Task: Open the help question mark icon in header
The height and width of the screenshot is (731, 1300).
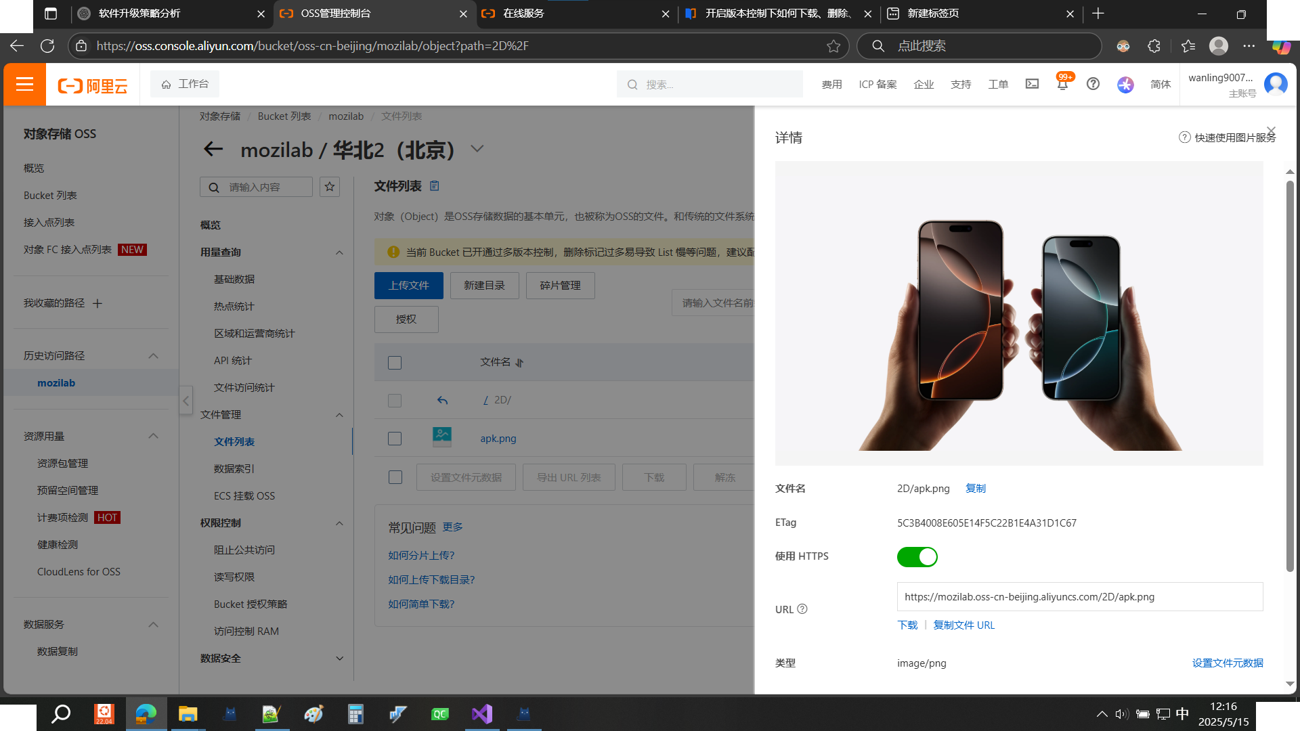Action: click(1093, 84)
